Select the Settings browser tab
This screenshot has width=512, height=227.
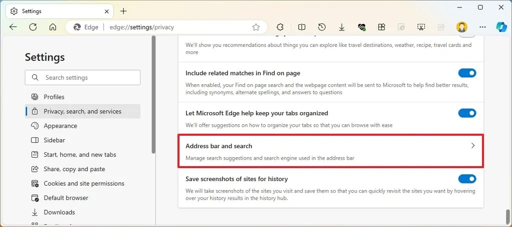pos(60,11)
